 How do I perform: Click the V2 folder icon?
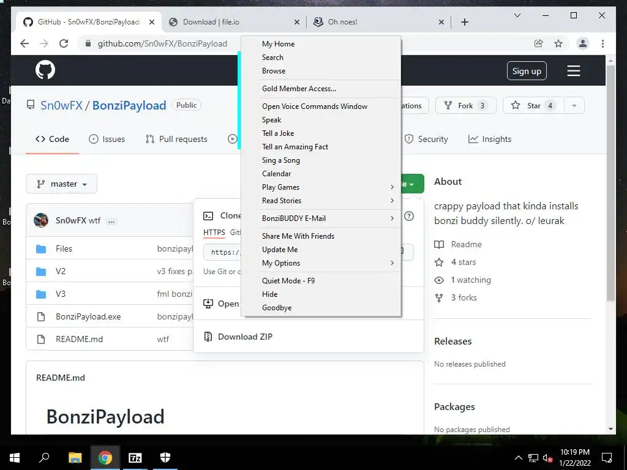click(41, 272)
